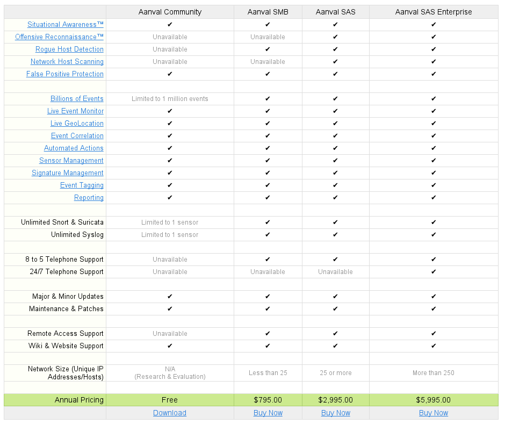Click '8 to 5 Telephone Support' label
The width and height of the screenshot is (505, 424).
(64, 260)
